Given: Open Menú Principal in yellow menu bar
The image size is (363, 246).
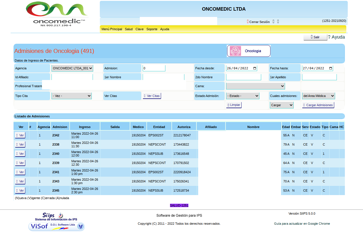Looking at the screenshot, I should 112,29.
